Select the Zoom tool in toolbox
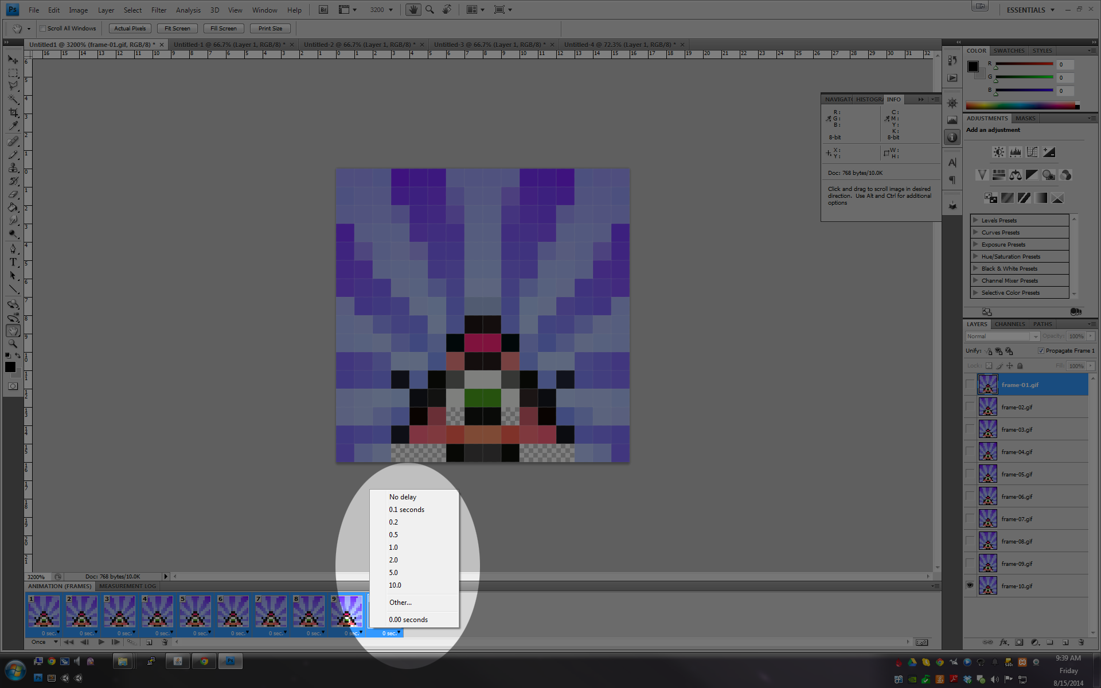Viewport: 1101px width, 688px height. coord(13,344)
